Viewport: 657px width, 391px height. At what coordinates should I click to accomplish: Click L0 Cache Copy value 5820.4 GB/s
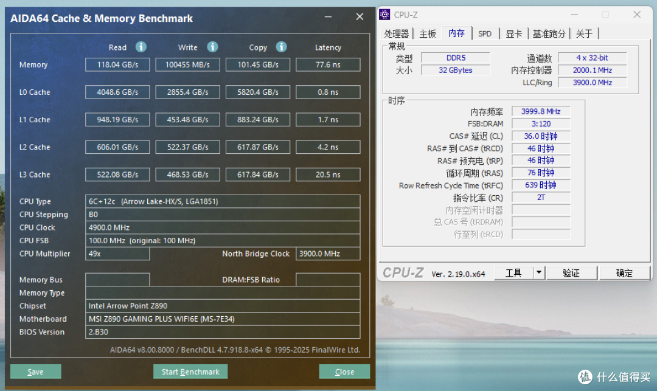(x=258, y=92)
